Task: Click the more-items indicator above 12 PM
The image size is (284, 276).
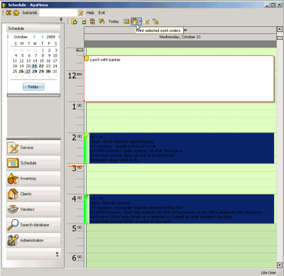Action: [x=80, y=50]
